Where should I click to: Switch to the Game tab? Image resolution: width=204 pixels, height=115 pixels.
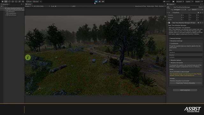pos(28,4)
